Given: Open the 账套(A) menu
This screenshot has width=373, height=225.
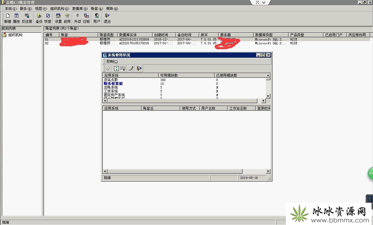Looking at the screenshot, I should 97,9.
